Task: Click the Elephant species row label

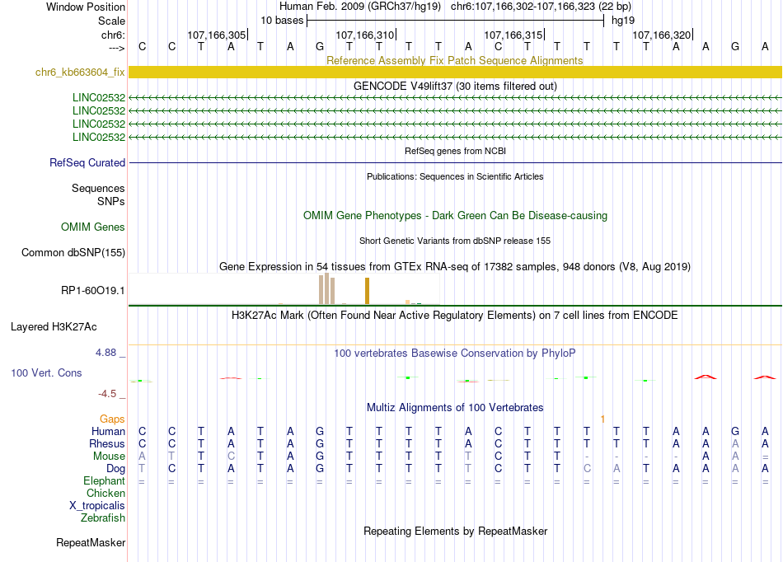Action: (105, 481)
